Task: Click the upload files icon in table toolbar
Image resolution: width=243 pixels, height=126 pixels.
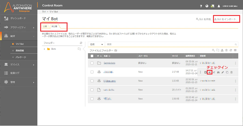Action: [222, 50]
